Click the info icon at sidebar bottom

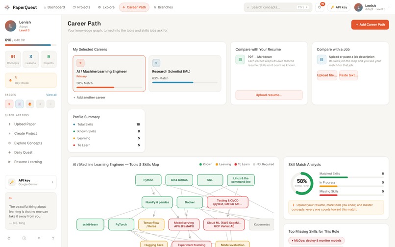[24, 238]
